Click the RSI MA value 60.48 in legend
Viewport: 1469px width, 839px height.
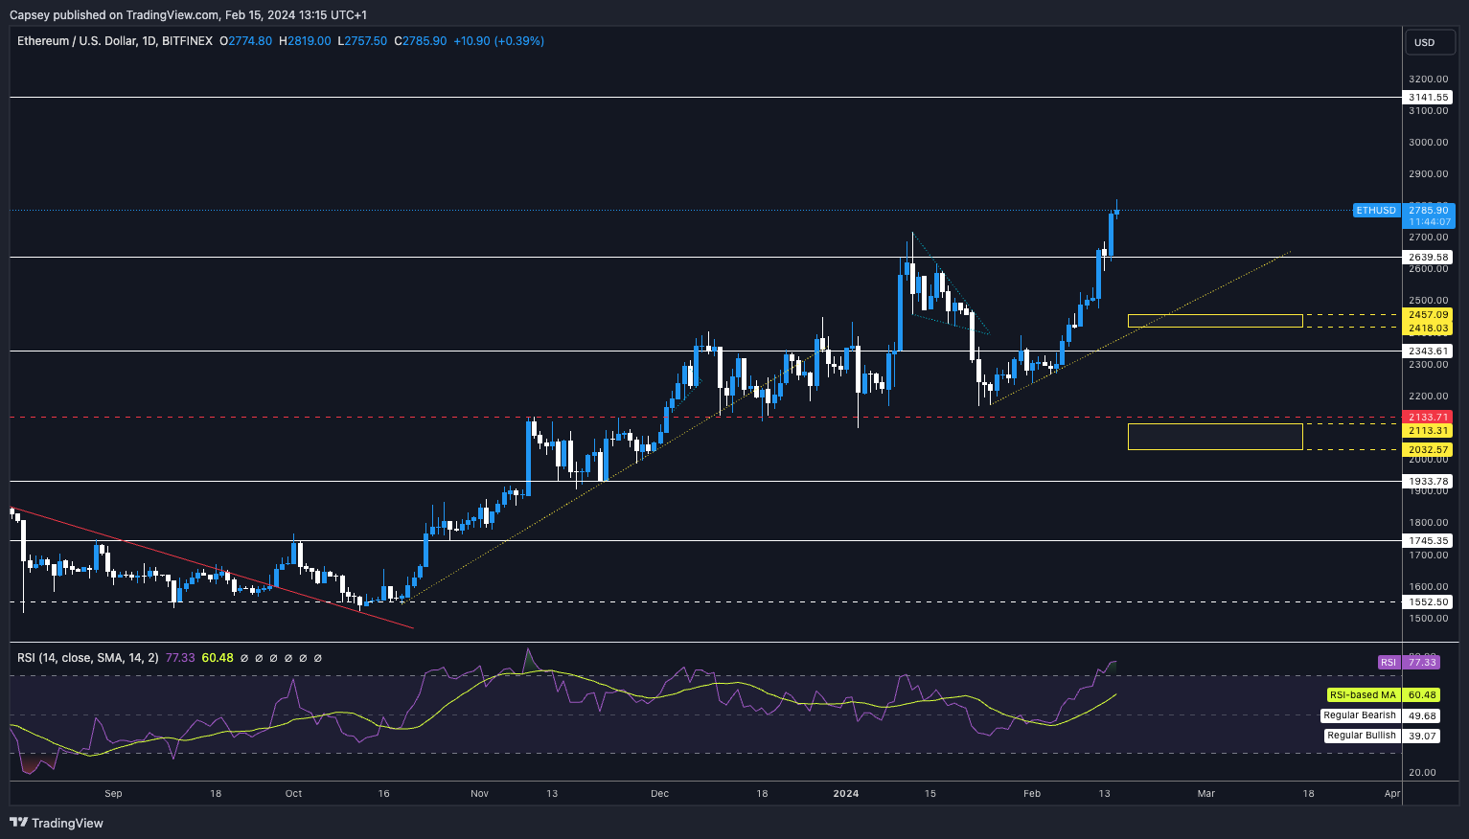(218, 658)
